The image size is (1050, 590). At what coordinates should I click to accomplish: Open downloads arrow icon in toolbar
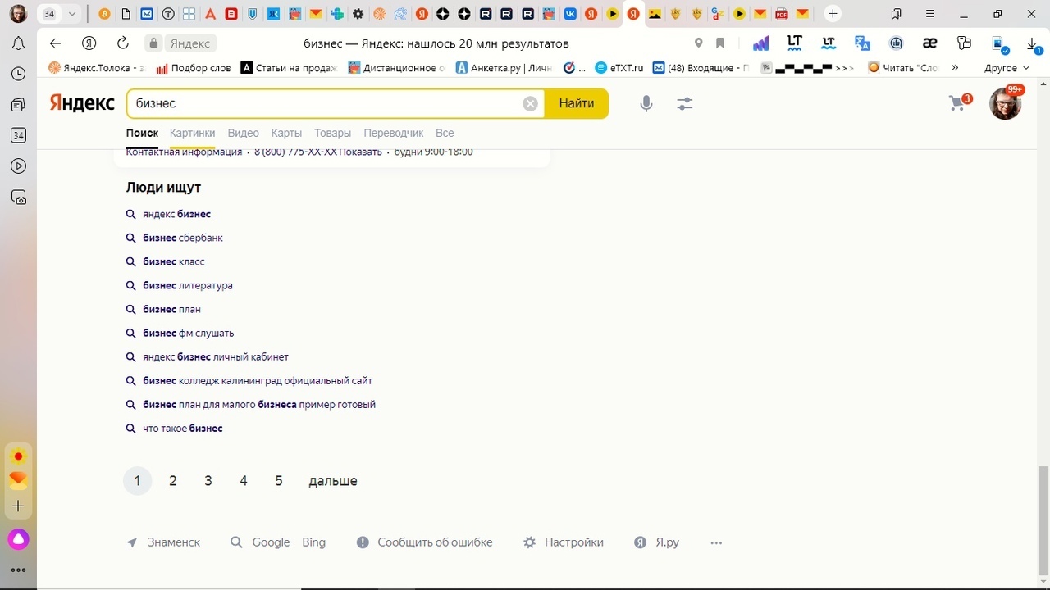pos(1032,43)
